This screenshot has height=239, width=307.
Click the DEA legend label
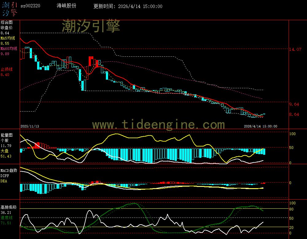point(3,181)
